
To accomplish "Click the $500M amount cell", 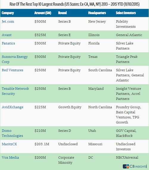I will [40, 21].
